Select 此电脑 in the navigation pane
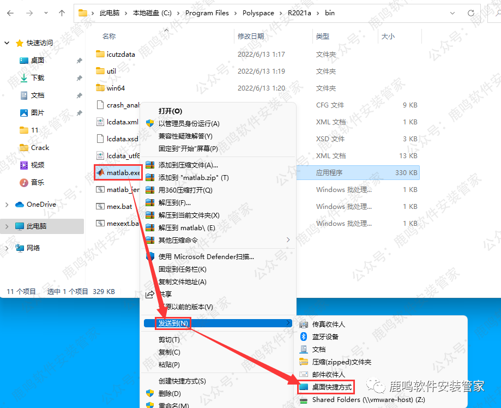This screenshot has height=408, width=501. [x=37, y=226]
